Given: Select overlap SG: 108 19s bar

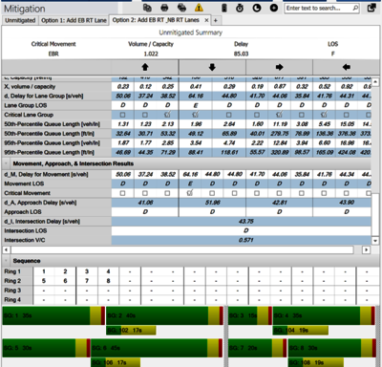Looking at the screenshot, I should (316, 362).
